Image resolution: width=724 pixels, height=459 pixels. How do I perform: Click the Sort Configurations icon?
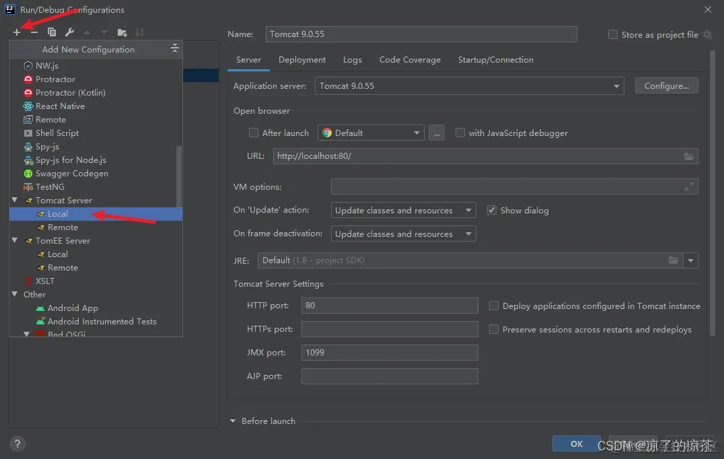click(139, 32)
